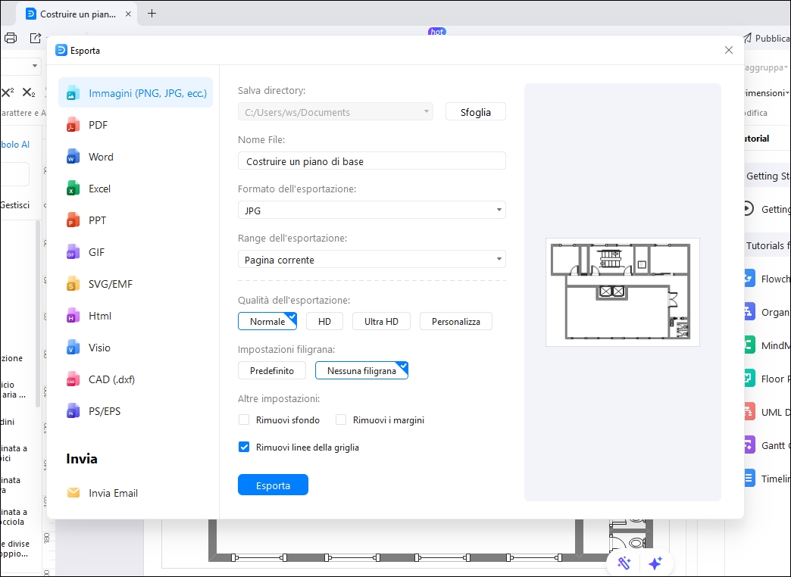The image size is (791, 577).
Task: Check the Rimuovi i margini option
Action: (341, 419)
